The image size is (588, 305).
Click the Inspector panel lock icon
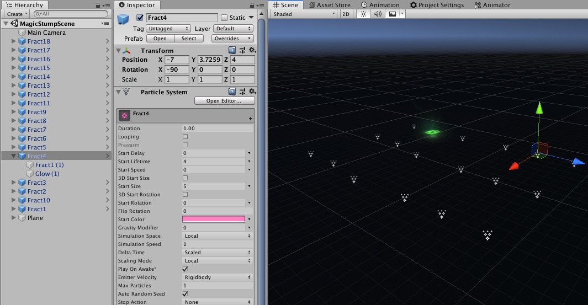pyautogui.click(x=252, y=6)
